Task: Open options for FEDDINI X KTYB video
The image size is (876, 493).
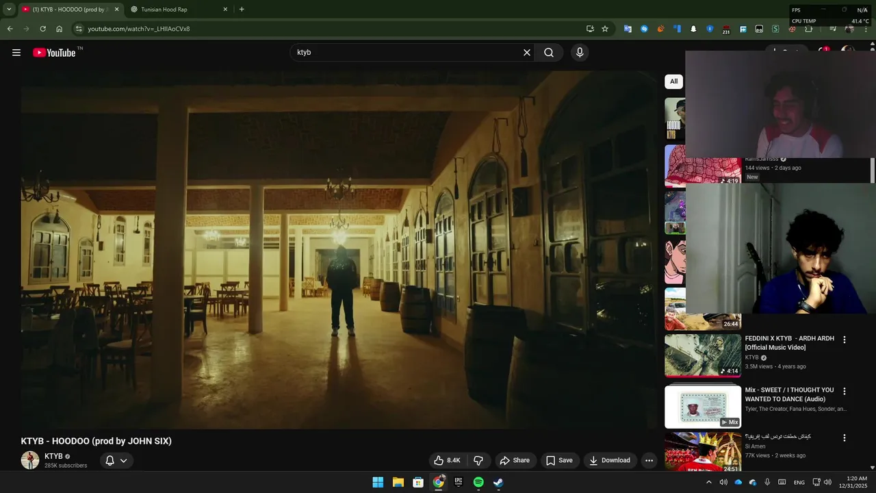Action: [x=845, y=340]
